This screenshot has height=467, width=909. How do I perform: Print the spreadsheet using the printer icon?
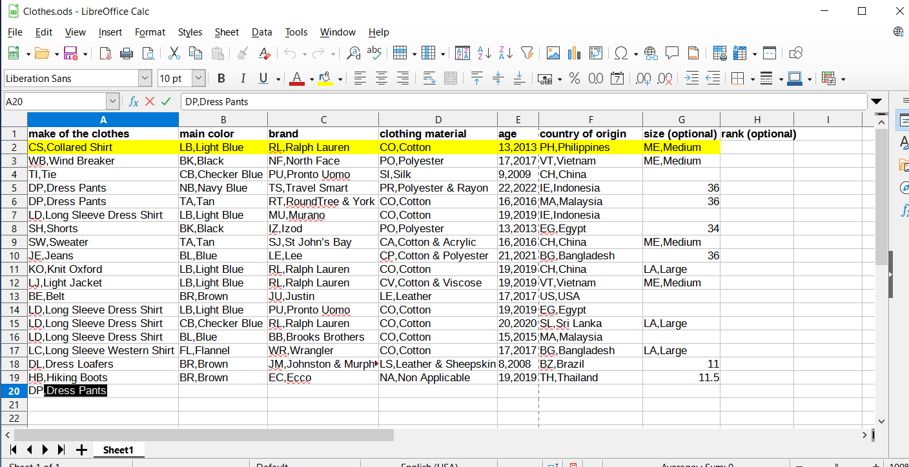coord(127,53)
